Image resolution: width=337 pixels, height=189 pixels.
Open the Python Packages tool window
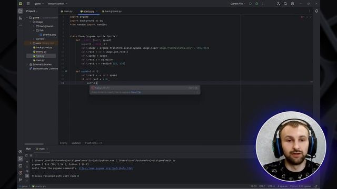click(x=21, y=152)
